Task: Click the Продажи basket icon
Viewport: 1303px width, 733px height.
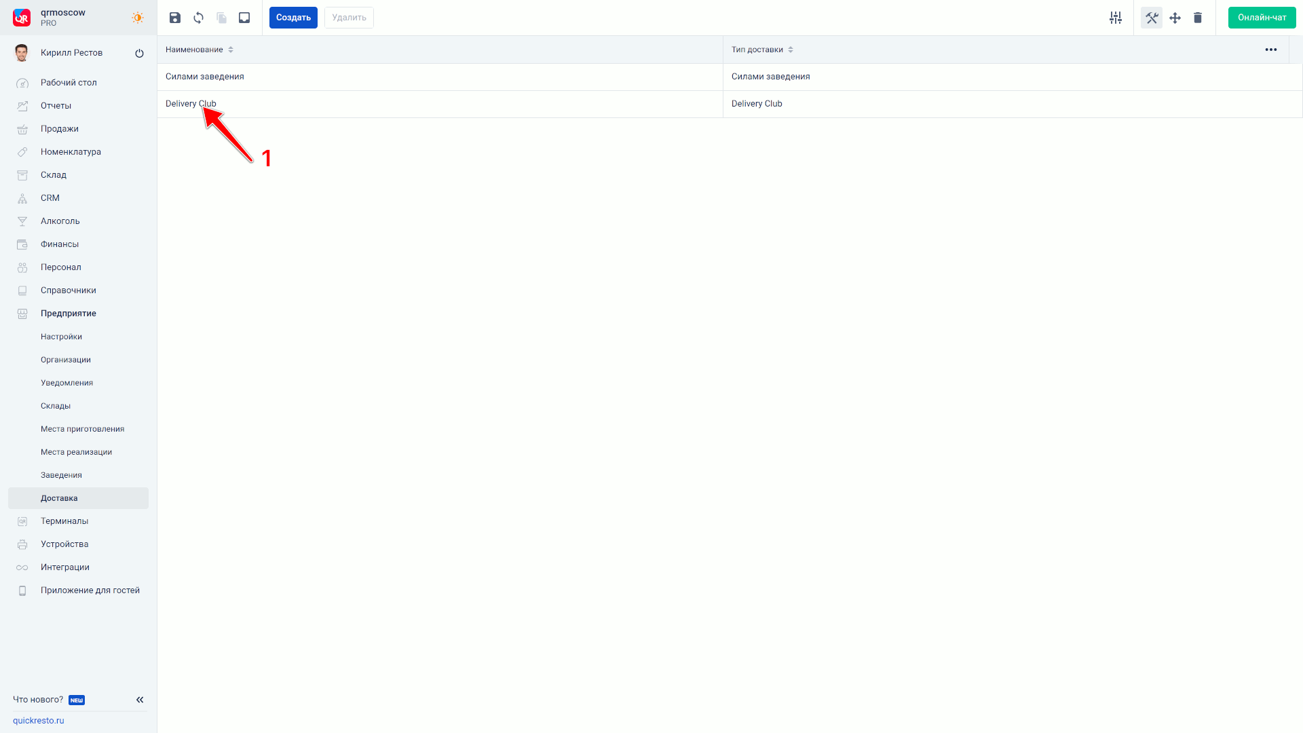Action: [22, 129]
